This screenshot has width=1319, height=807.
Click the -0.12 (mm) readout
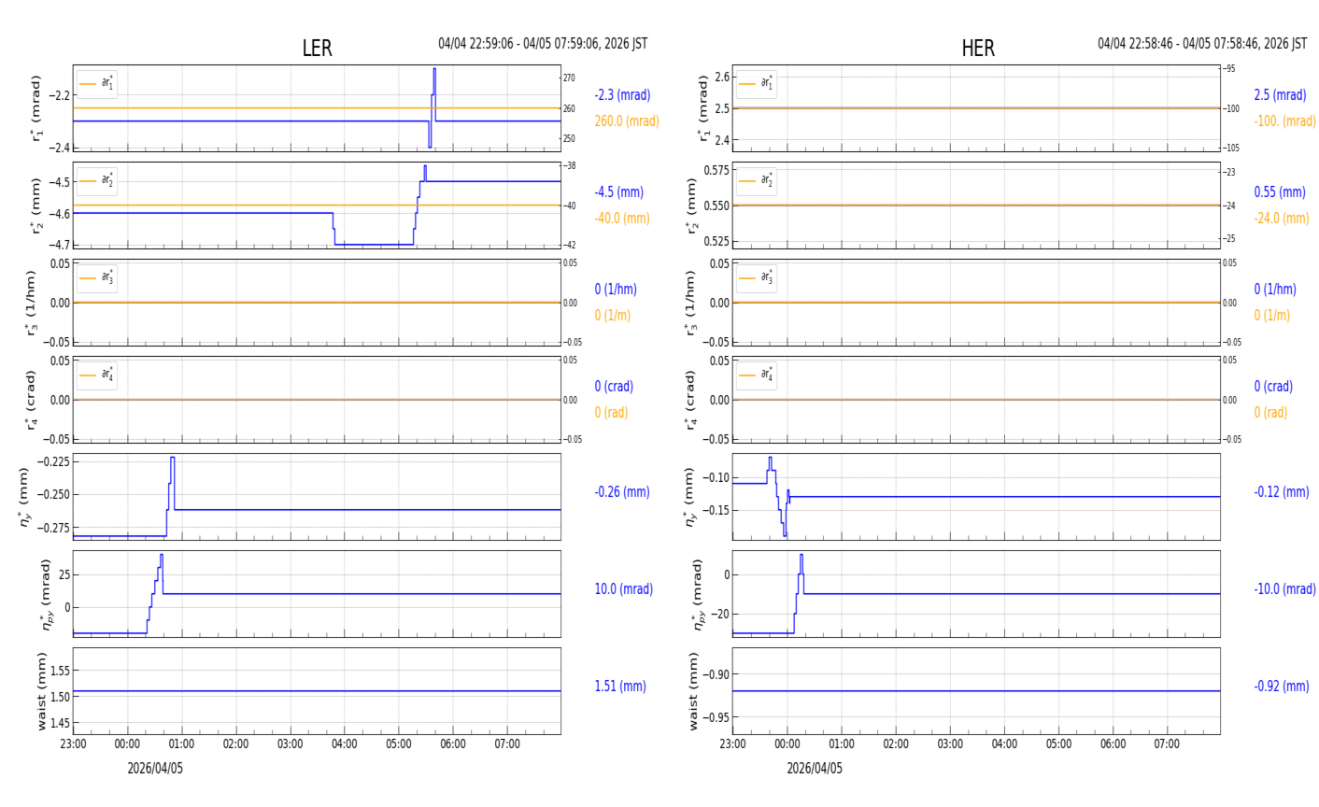click(1282, 492)
